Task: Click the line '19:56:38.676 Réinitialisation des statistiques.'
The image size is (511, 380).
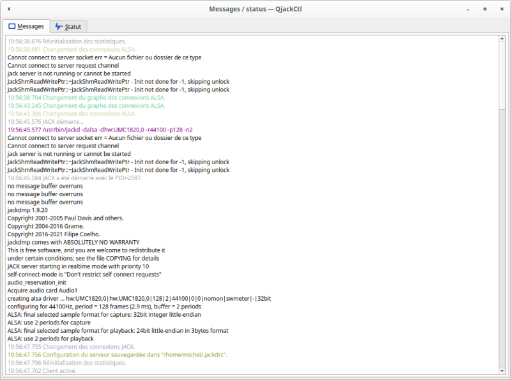Action: [x=67, y=42]
